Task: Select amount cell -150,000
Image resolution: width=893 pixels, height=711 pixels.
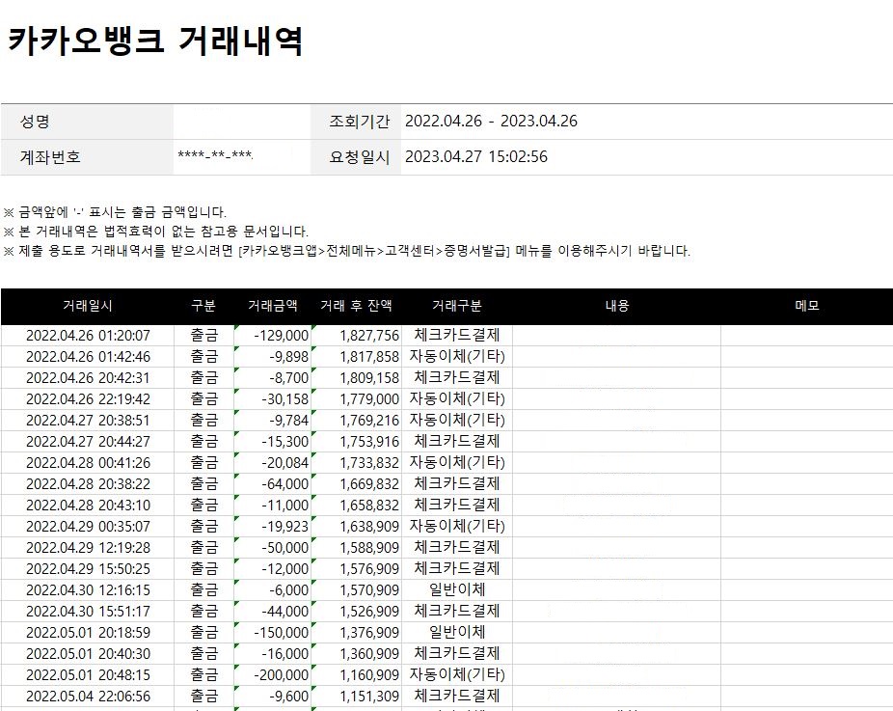Action: click(x=272, y=633)
